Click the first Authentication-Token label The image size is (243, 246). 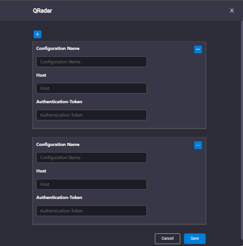point(59,102)
